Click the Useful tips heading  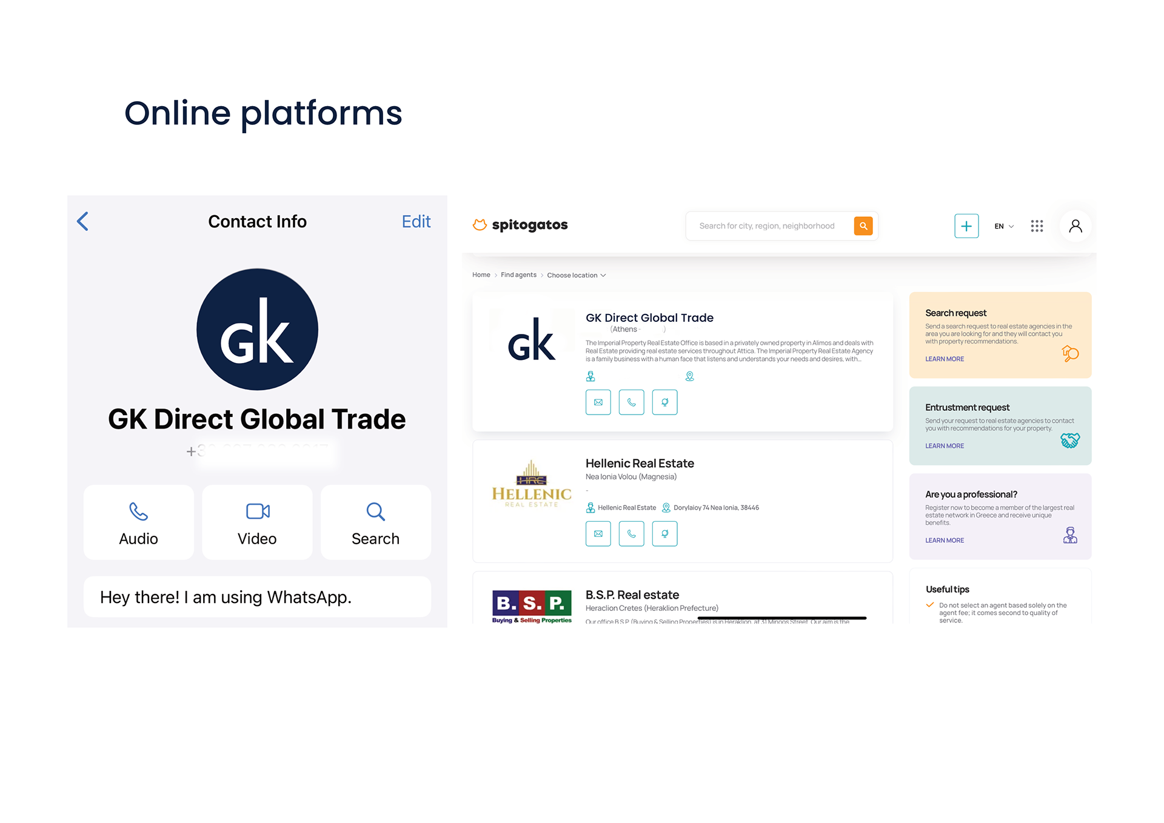947,589
